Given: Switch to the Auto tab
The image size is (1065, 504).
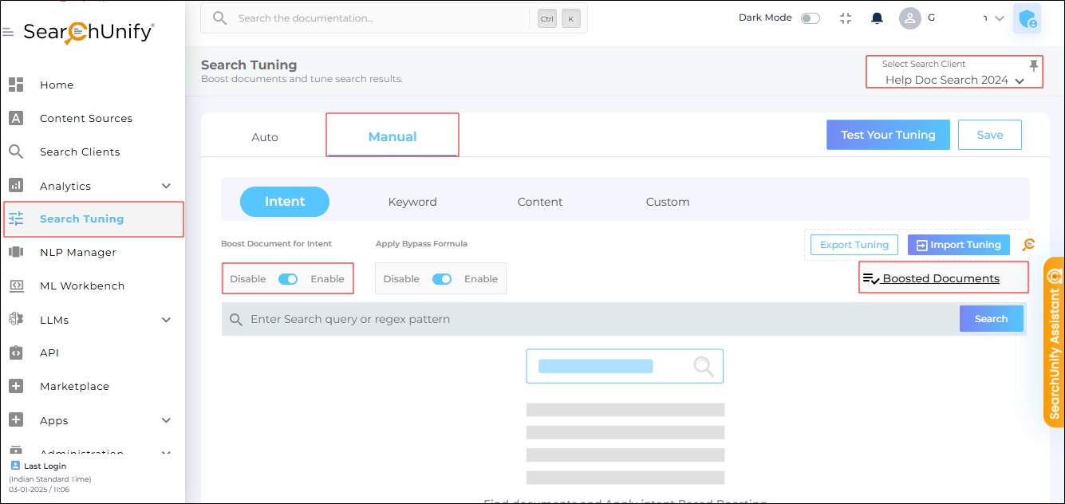Looking at the screenshot, I should 265,137.
